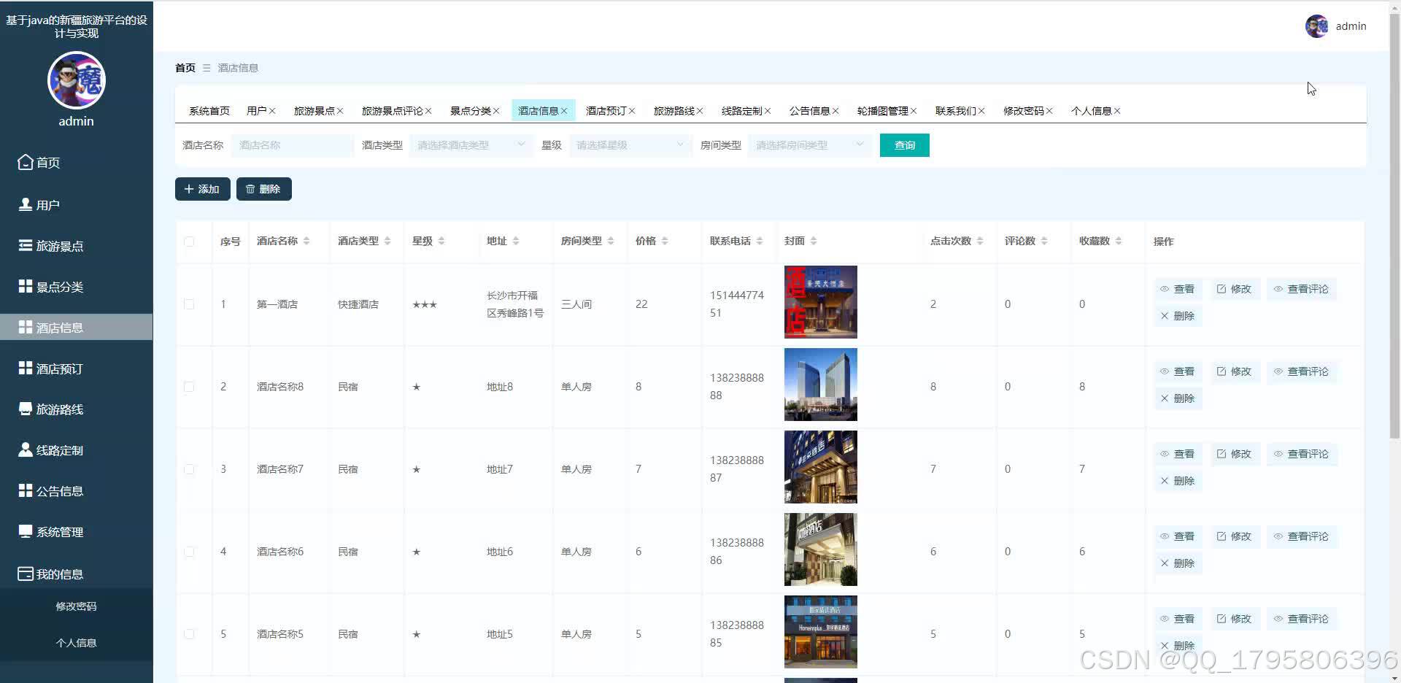1401x683 pixels.
Task: Click 首页 in the breadcrumb
Action: (x=185, y=68)
